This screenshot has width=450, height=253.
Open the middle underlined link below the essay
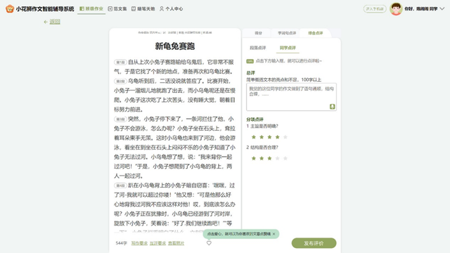click(157, 243)
